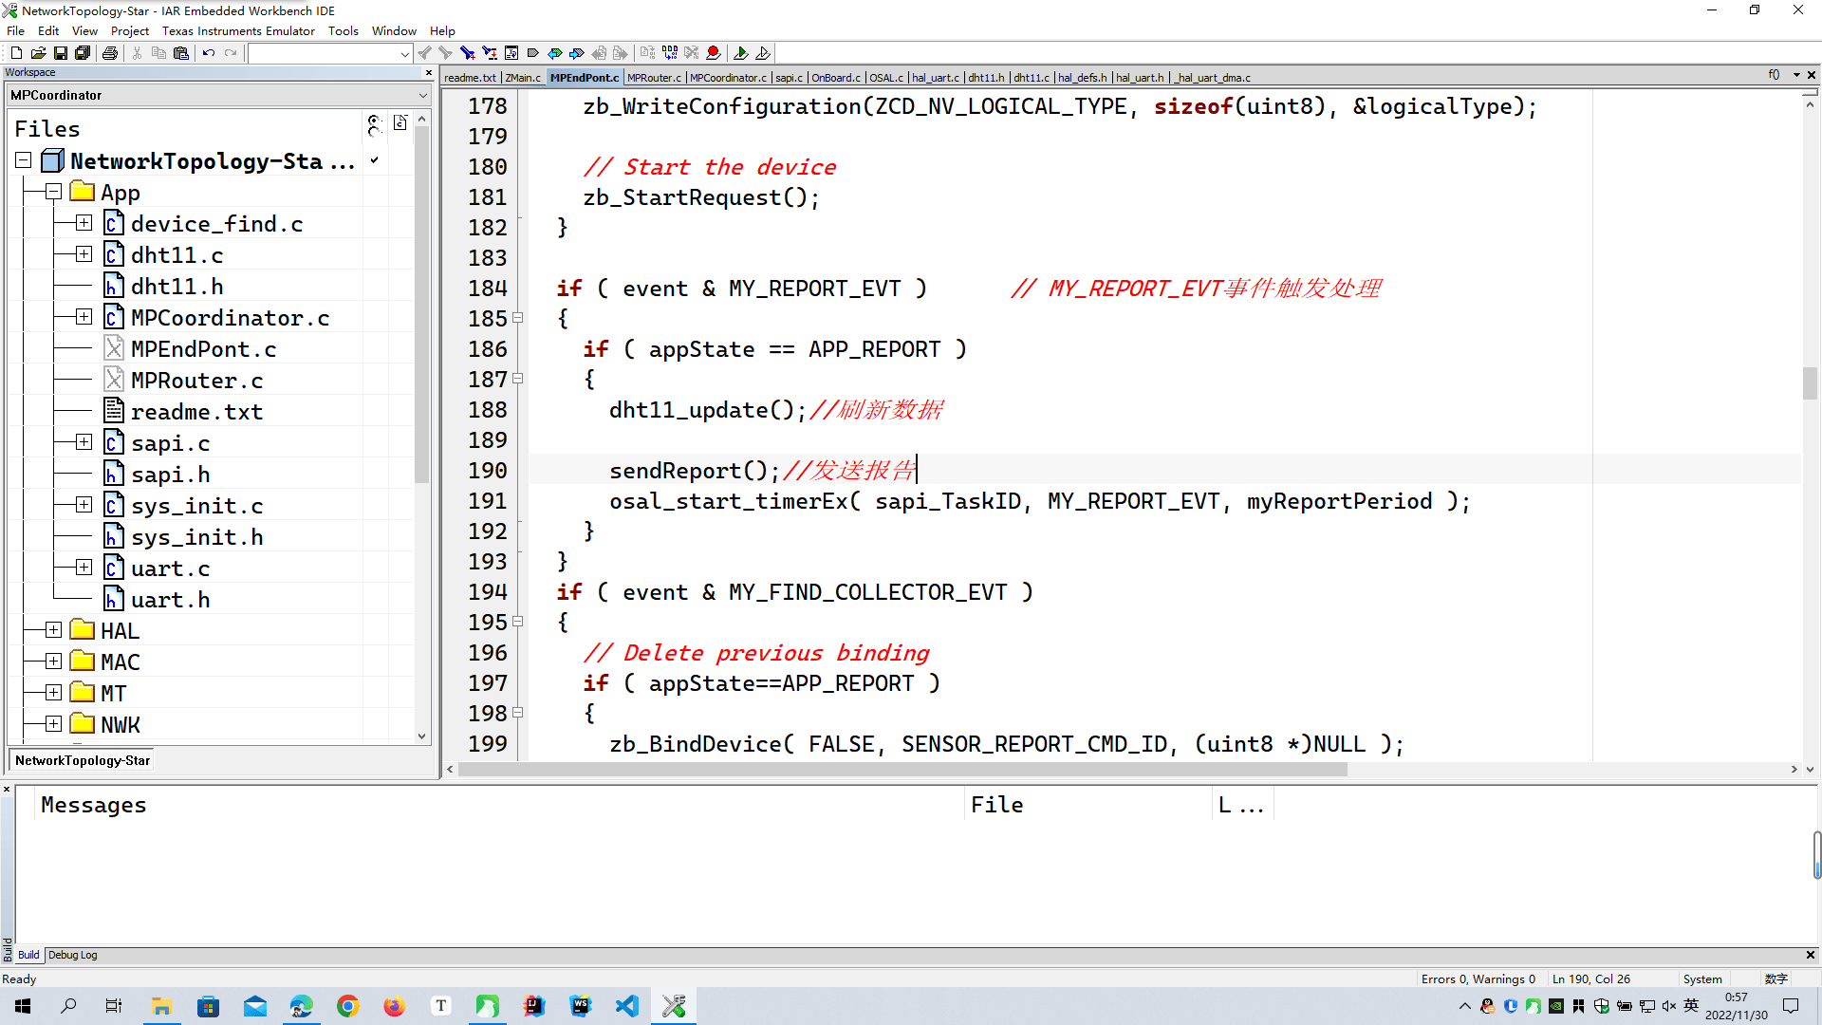
Task: Open the Tools menu
Action: [x=343, y=31]
